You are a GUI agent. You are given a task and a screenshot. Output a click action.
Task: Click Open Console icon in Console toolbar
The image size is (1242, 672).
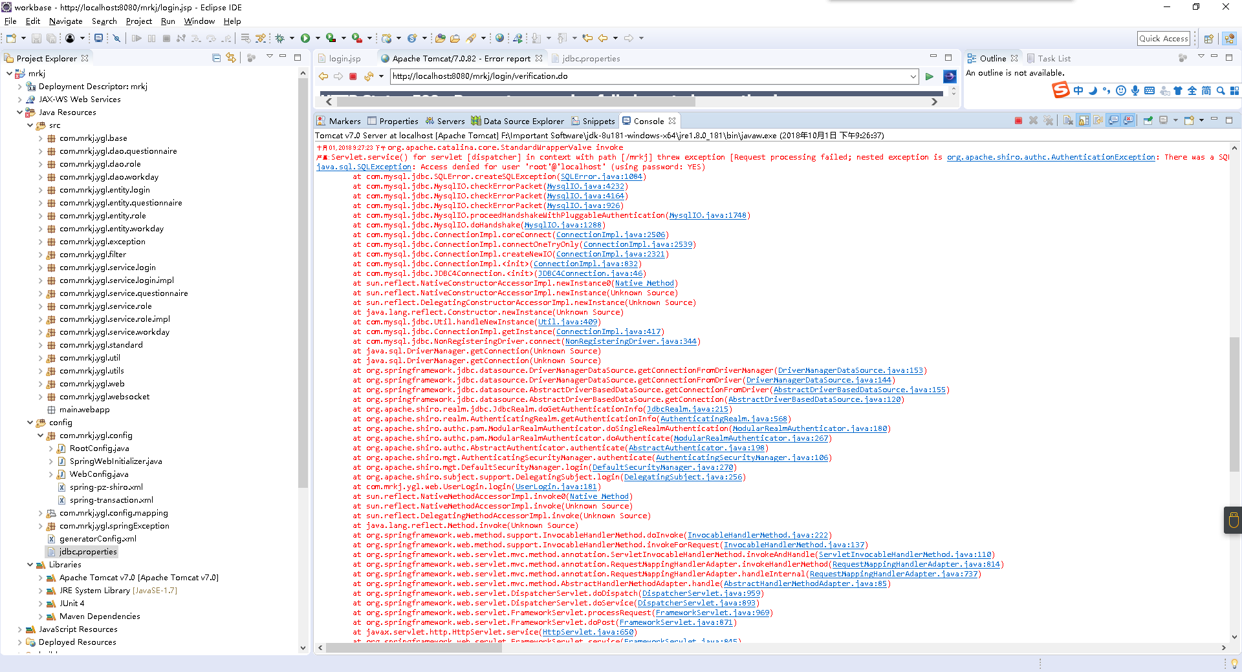tap(1189, 121)
